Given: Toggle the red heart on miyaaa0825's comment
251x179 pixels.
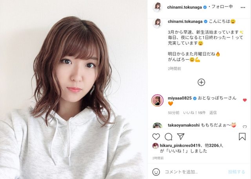Looking at the screenshot, I should tap(245, 100).
